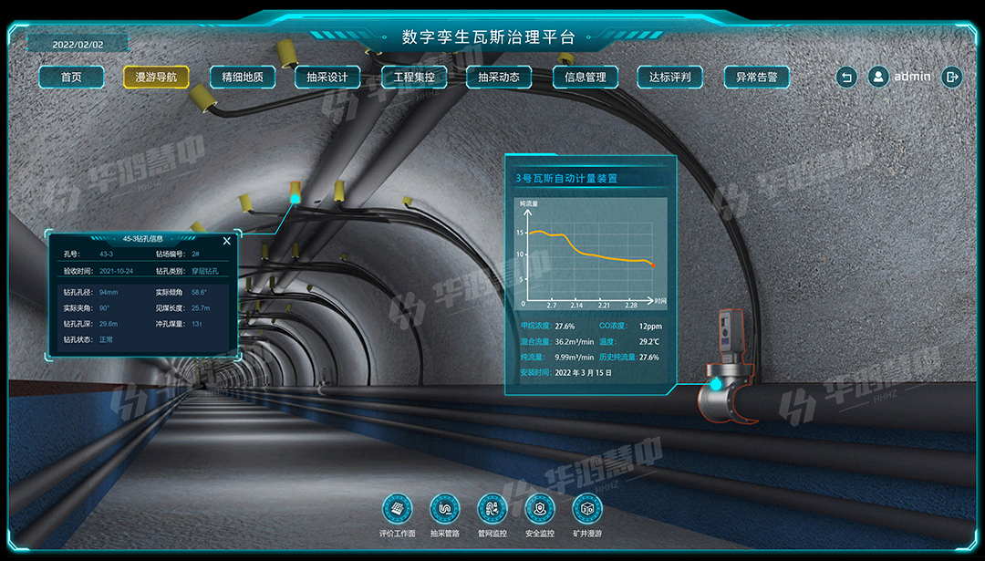Open the 工程集控 section
Image resolution: width=985 pixels, height=561 pixels.
[x=414, y=78]
